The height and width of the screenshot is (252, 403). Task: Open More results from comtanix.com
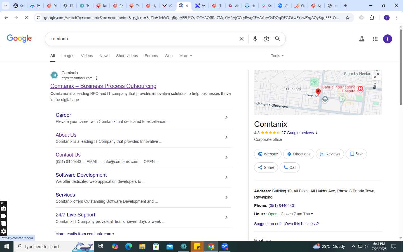click(85, 234)
